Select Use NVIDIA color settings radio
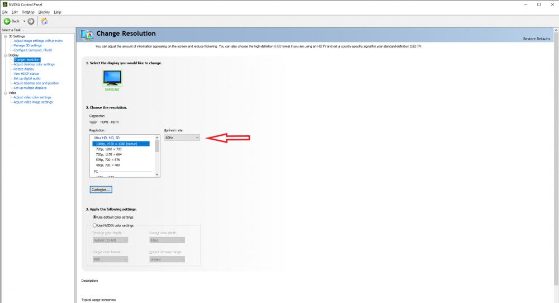The height and width of the screenshot is (303, 559). coord(95,226)
